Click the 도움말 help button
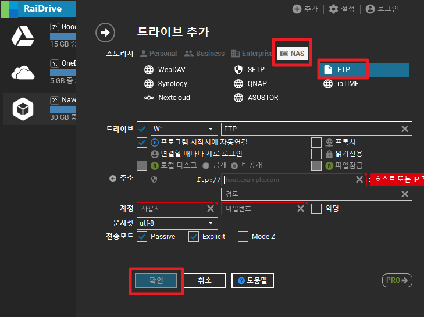 pyautogui.click(x=252, y=280)
